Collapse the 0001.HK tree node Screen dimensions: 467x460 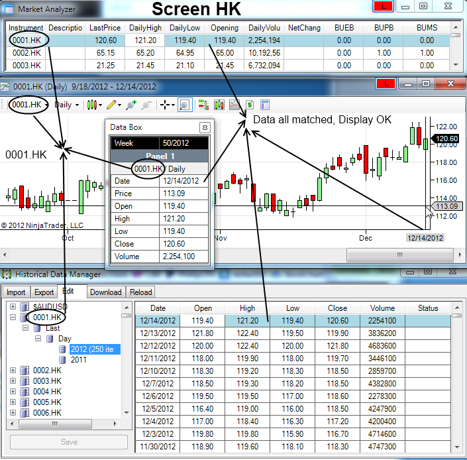pos(13,317)
